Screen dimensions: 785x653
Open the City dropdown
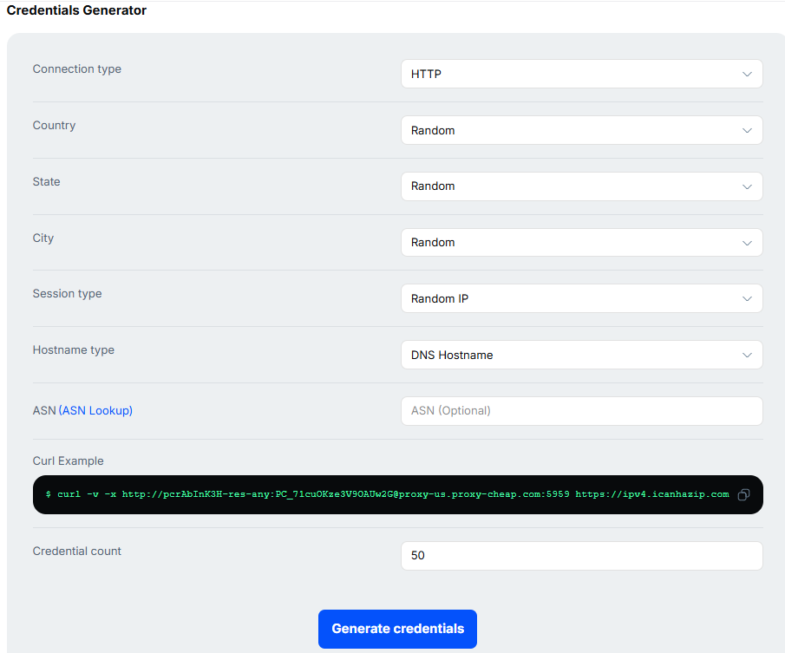[581, 242]
